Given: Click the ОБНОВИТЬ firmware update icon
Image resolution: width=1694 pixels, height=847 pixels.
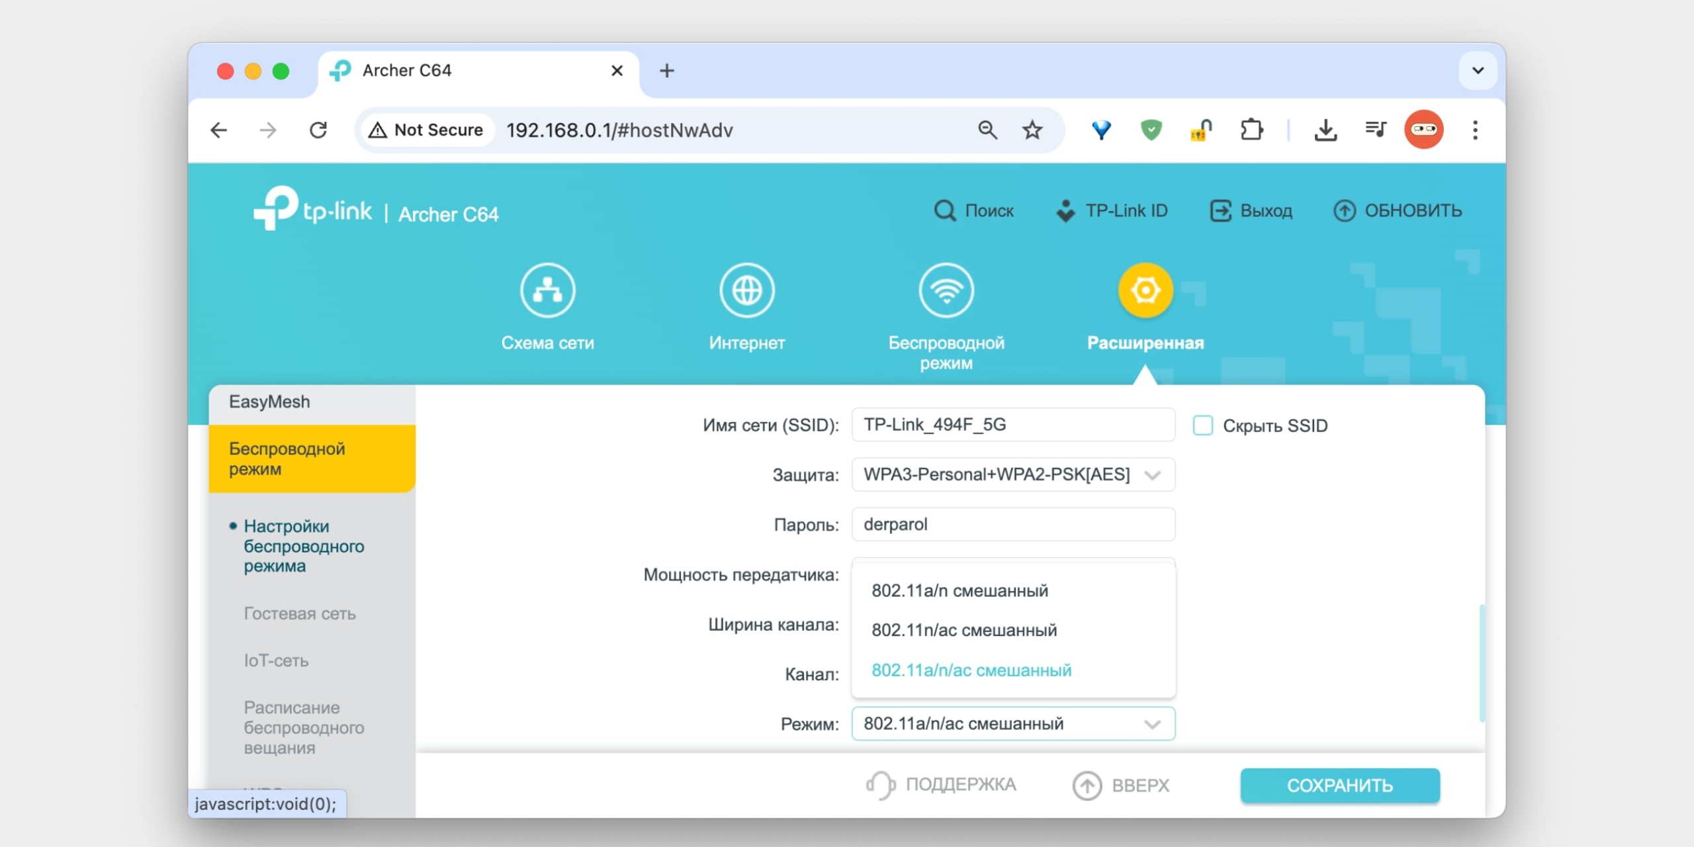Looking at the screenshot, I should tap(1345, 210).
